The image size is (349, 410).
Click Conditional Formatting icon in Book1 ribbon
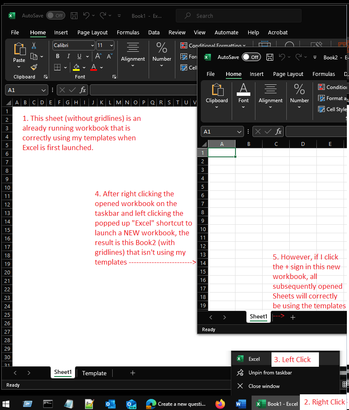(x=184, y=45)
